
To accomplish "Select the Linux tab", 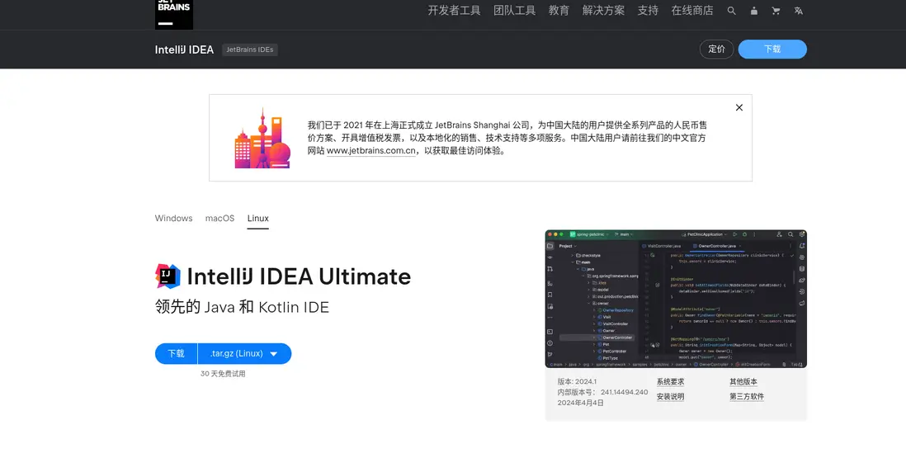I will 257,219.
